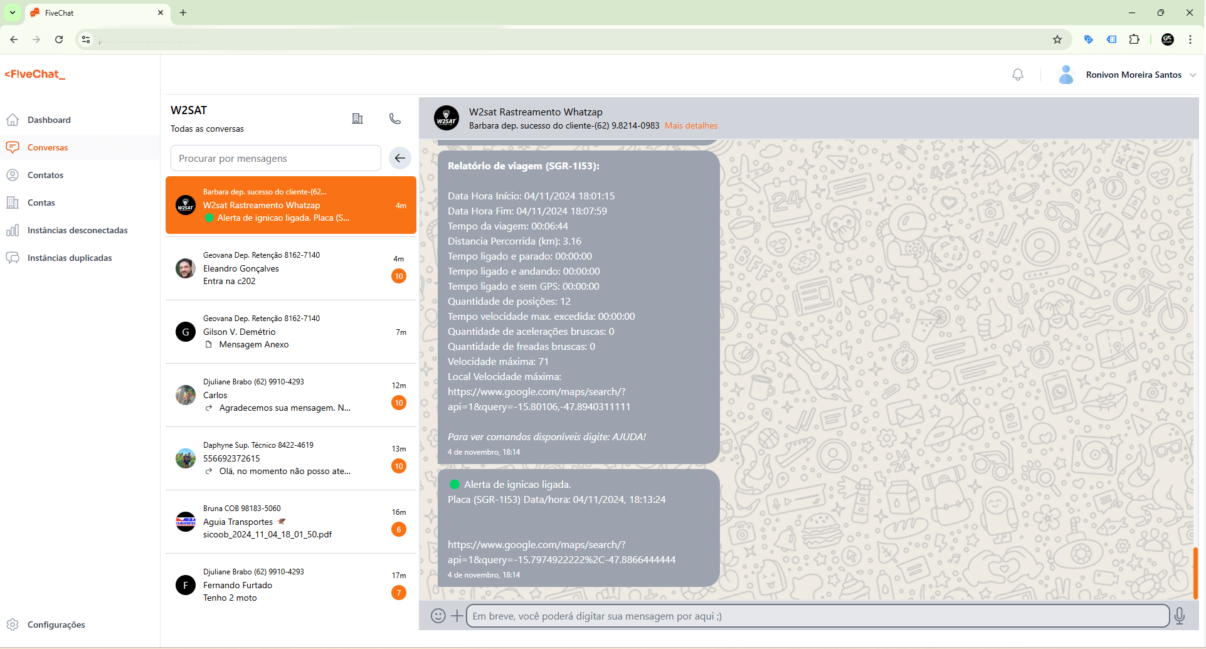The width and height of the screenshot is (1206, 649).
Task: Click the message input field
Action: 818,616
